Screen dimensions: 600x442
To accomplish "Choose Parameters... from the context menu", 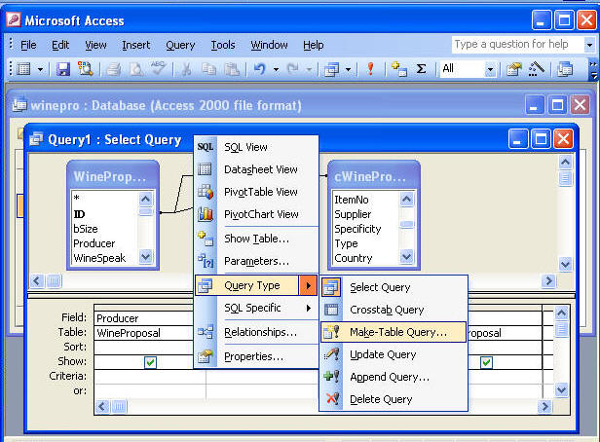I will [x=256, y=261].
